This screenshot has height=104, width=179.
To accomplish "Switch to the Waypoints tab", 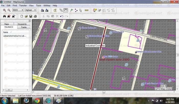I will (22, 24).
